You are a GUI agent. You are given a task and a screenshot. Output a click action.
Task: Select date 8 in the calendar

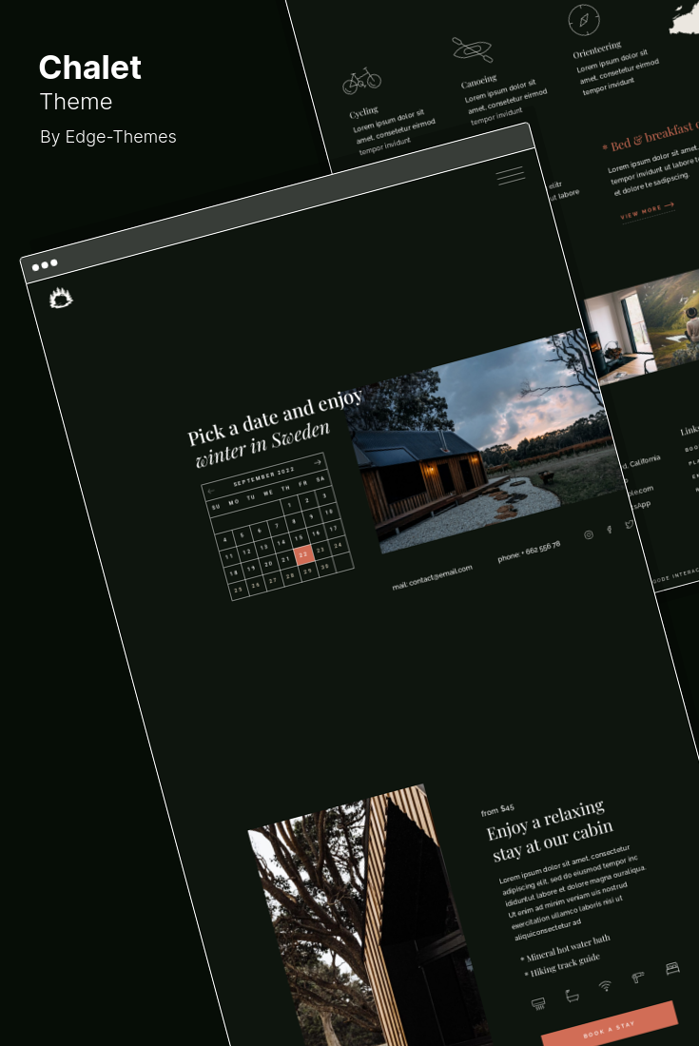tap(294, 522)
